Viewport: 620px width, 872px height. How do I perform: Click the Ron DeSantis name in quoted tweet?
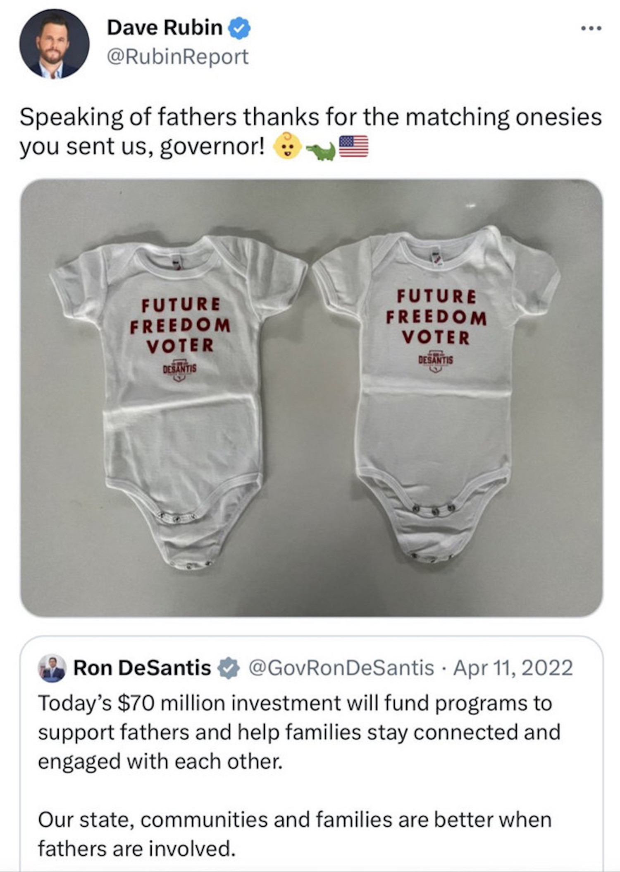142,668
